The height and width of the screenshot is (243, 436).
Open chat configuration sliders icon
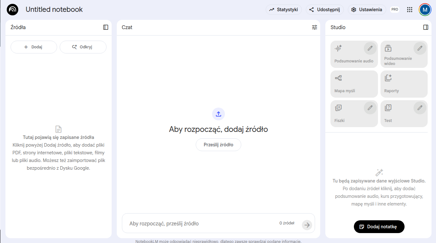[314, 27]
